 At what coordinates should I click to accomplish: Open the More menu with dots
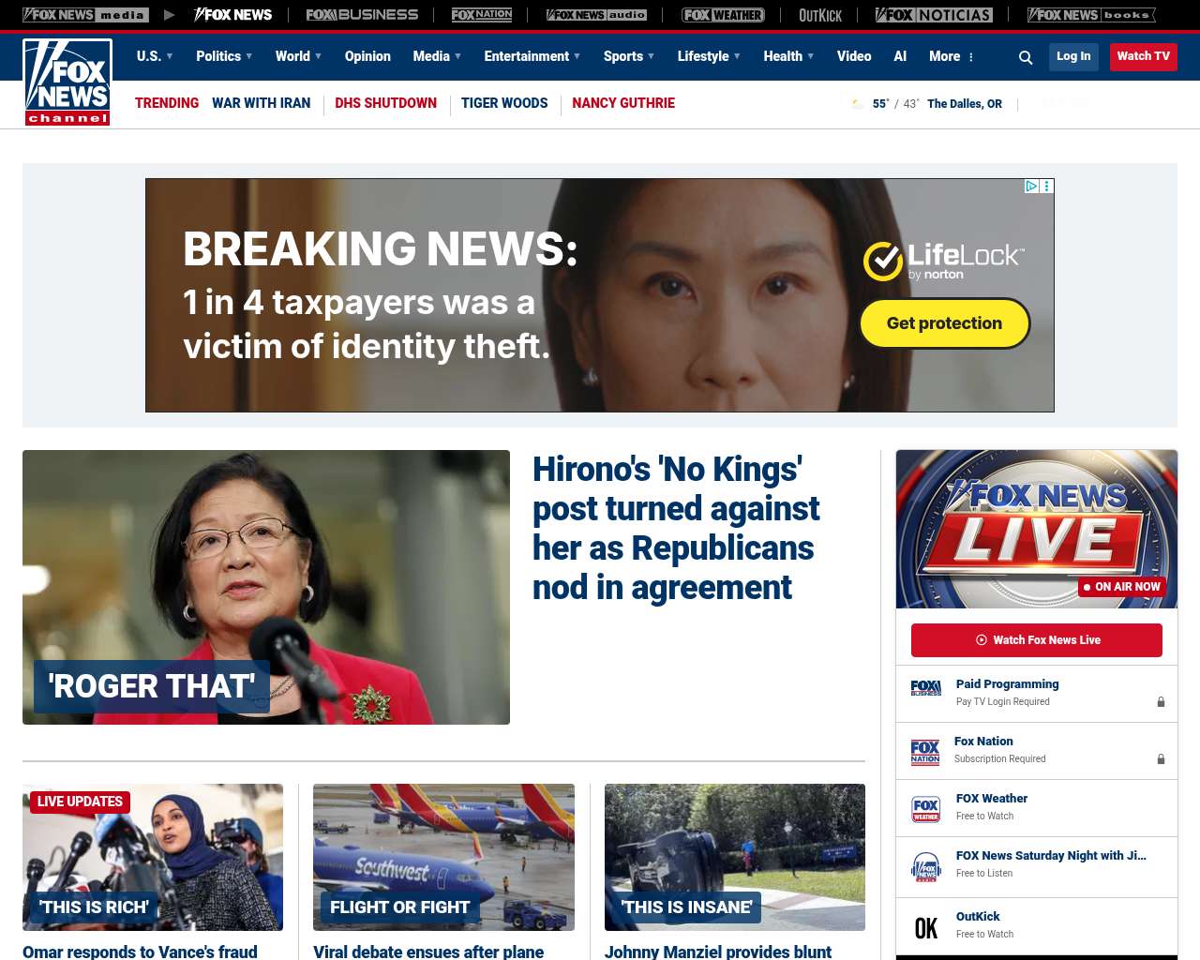(952, 56)
